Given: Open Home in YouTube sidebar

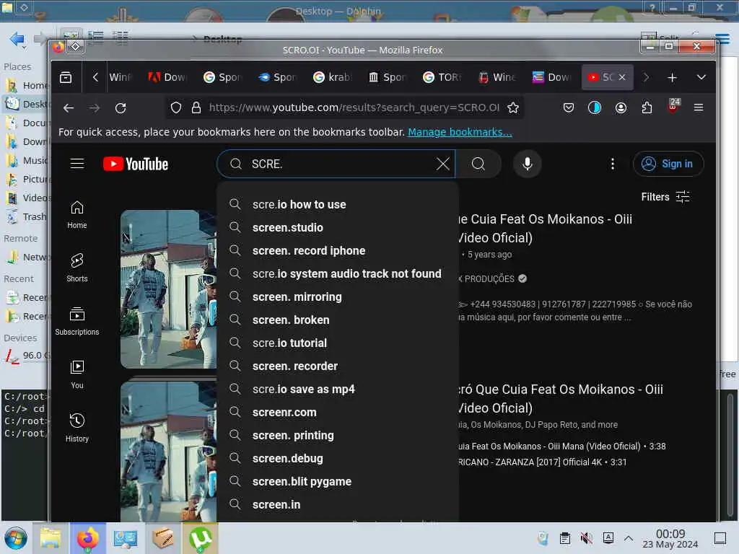Looking at the screenshot, I should click(x=76, y=215).
